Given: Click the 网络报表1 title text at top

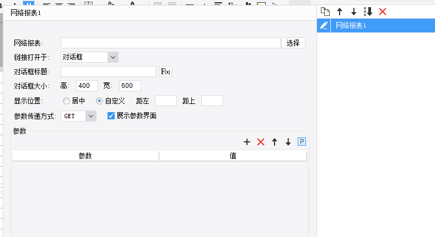Looking at the screenshot, I should (x=26, y=13).
